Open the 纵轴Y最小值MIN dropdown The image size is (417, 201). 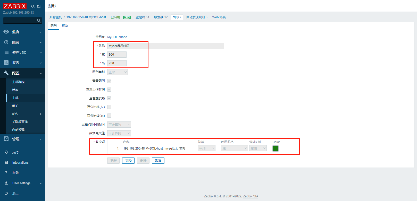[x=119, y=125]
